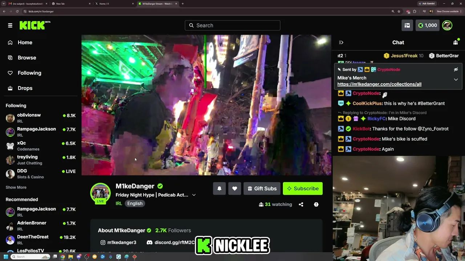Subscribe to M1keDanger
Image resolution: width=465 pixels, height=261 pixels.
coord(303,188)
